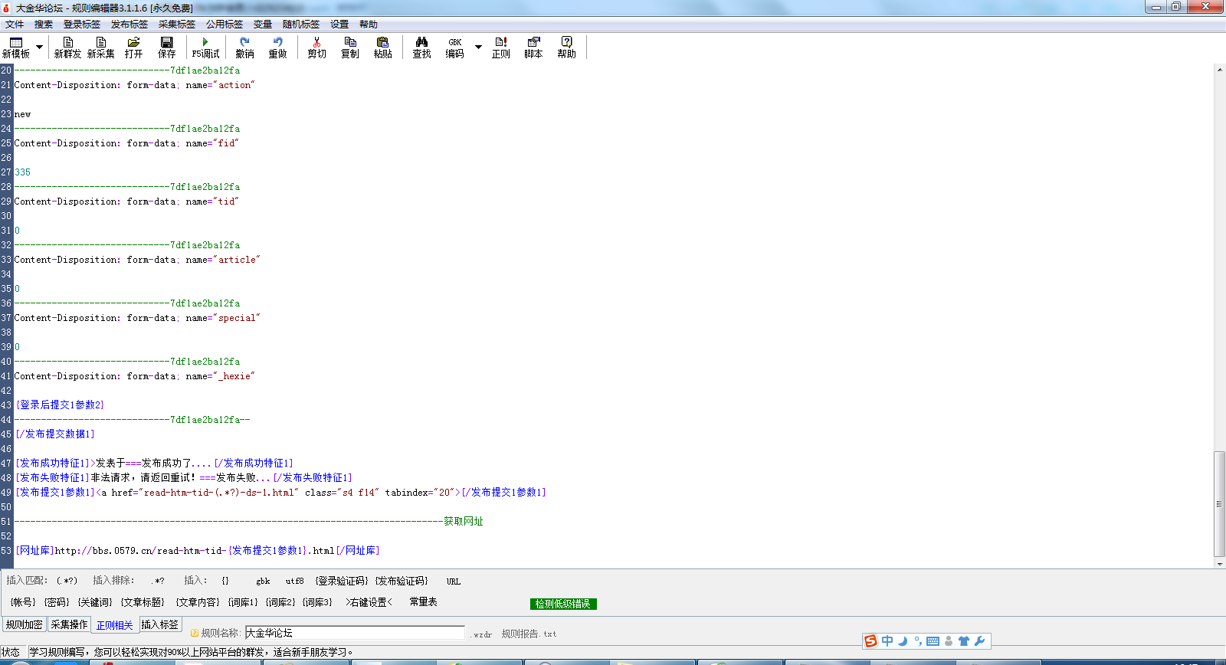The image size is (1226, 665).
Task: Click the GBK 编码 encoding tool
Action: [x=454, y=47]
